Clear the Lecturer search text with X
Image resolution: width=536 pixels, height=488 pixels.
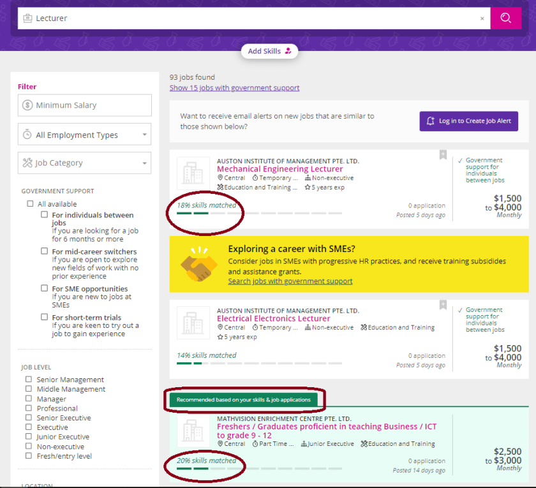482,18
